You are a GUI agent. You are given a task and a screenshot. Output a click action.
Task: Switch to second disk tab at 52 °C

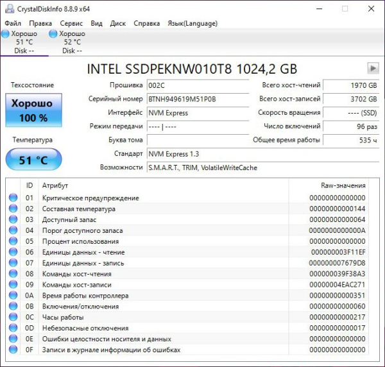[x=72, y=42]
